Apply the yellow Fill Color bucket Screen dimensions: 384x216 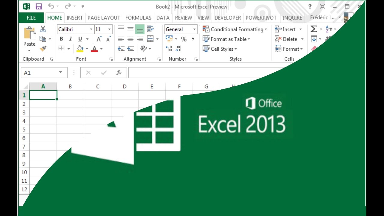pyautogui.click(x=80, y=49)
